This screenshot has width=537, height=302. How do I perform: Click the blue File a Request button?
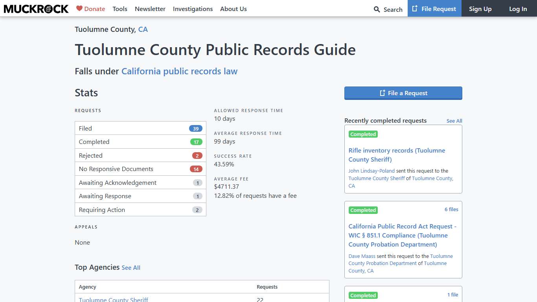point(403,93)
